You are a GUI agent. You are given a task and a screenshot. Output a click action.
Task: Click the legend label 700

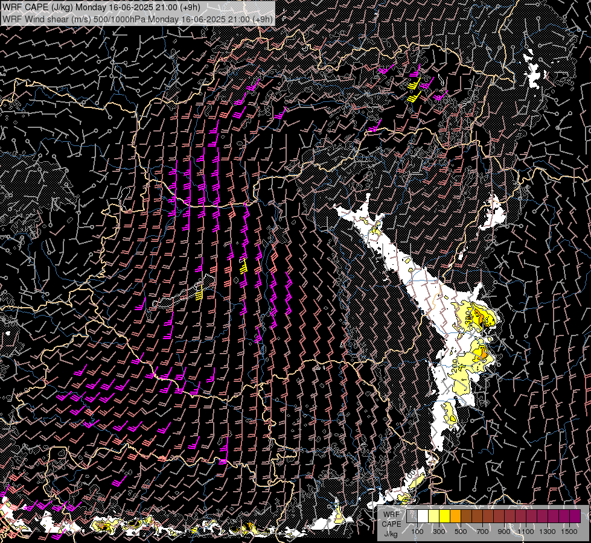[482, 532]
